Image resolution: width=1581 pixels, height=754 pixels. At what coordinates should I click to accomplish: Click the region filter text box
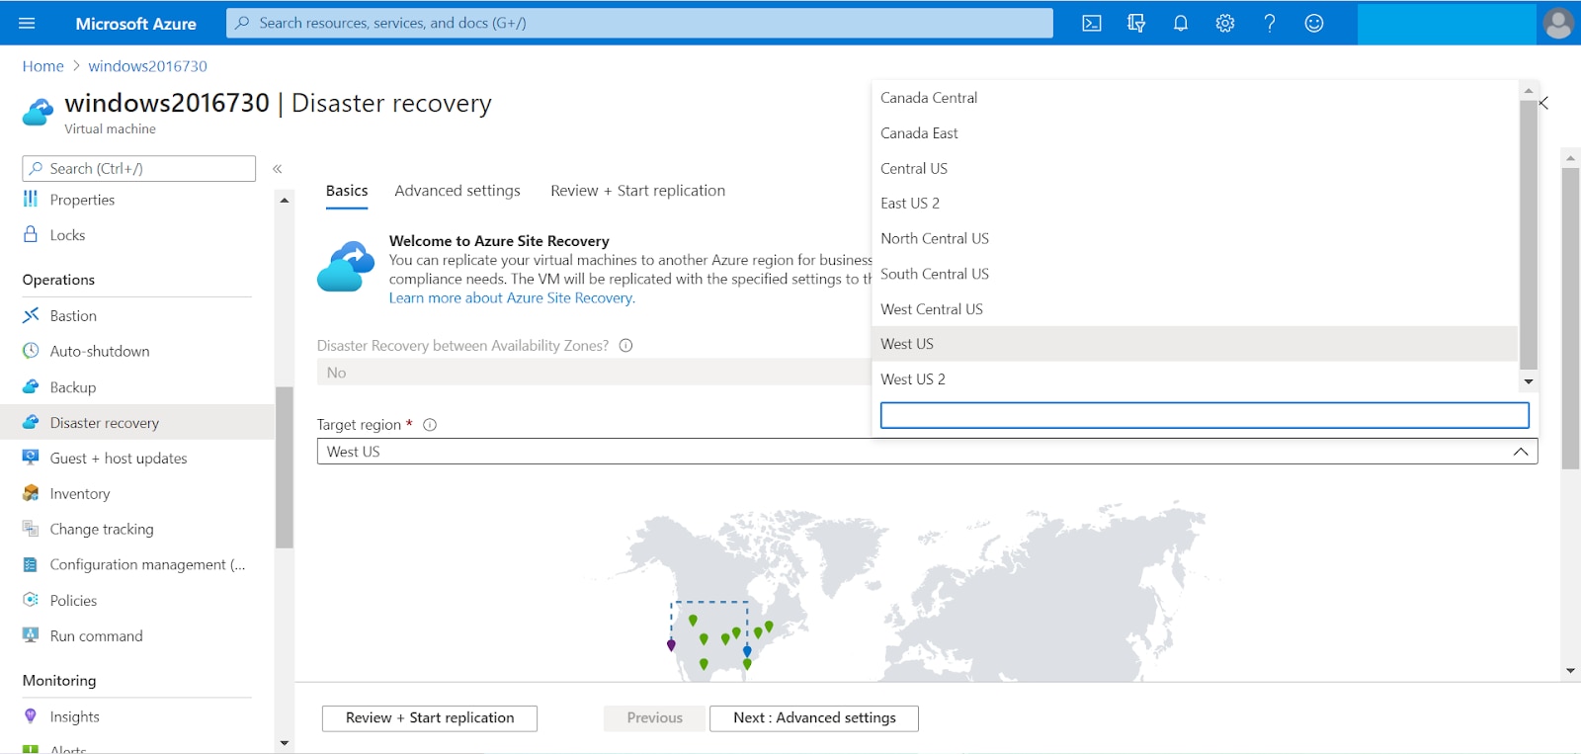click(x=1204, y=415)
